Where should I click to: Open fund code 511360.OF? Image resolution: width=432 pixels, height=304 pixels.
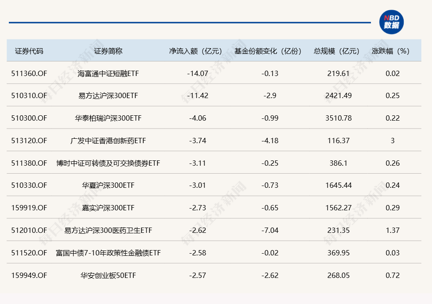(x=29, y=73)
